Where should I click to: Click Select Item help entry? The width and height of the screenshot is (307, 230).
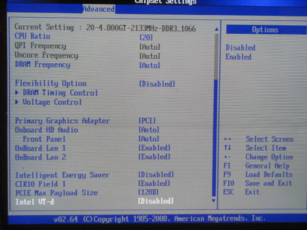pyautogui.click(x=266, y=148)
